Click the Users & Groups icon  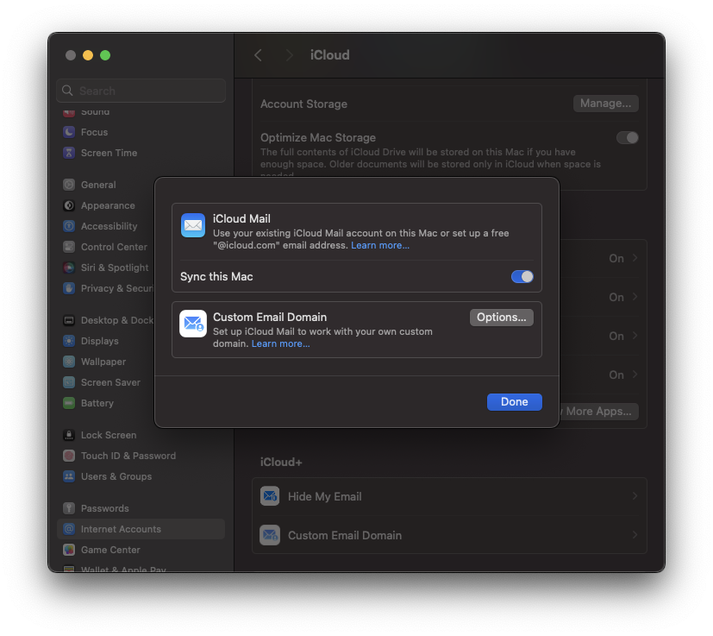69,476
